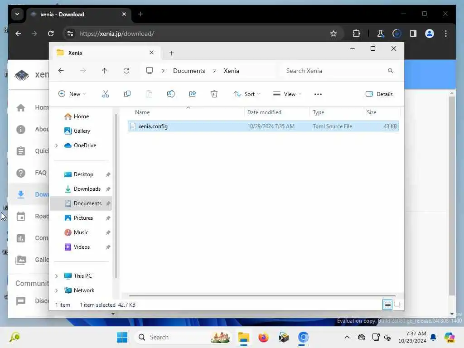Click the Share icon in Explorer toolbar
Screen dimensions: 464x348
point(192,94)
